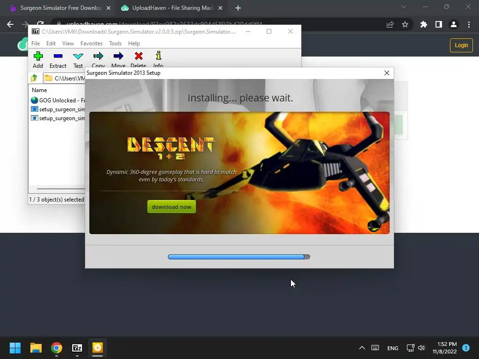This screenshot has height=359, width=479.
Task: Maximize the 7-Zip window
Action: point(269,31)
